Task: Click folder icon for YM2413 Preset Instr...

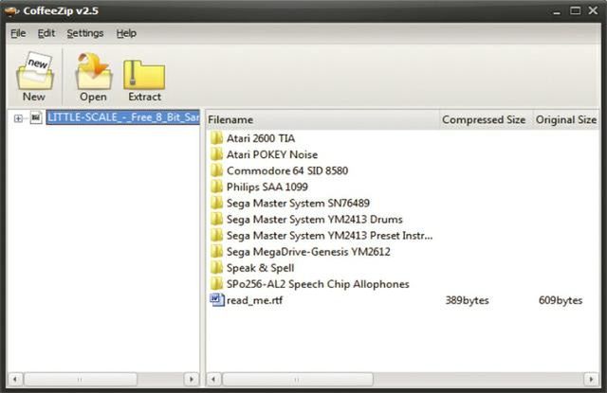Action: click(x=217, y=236)
